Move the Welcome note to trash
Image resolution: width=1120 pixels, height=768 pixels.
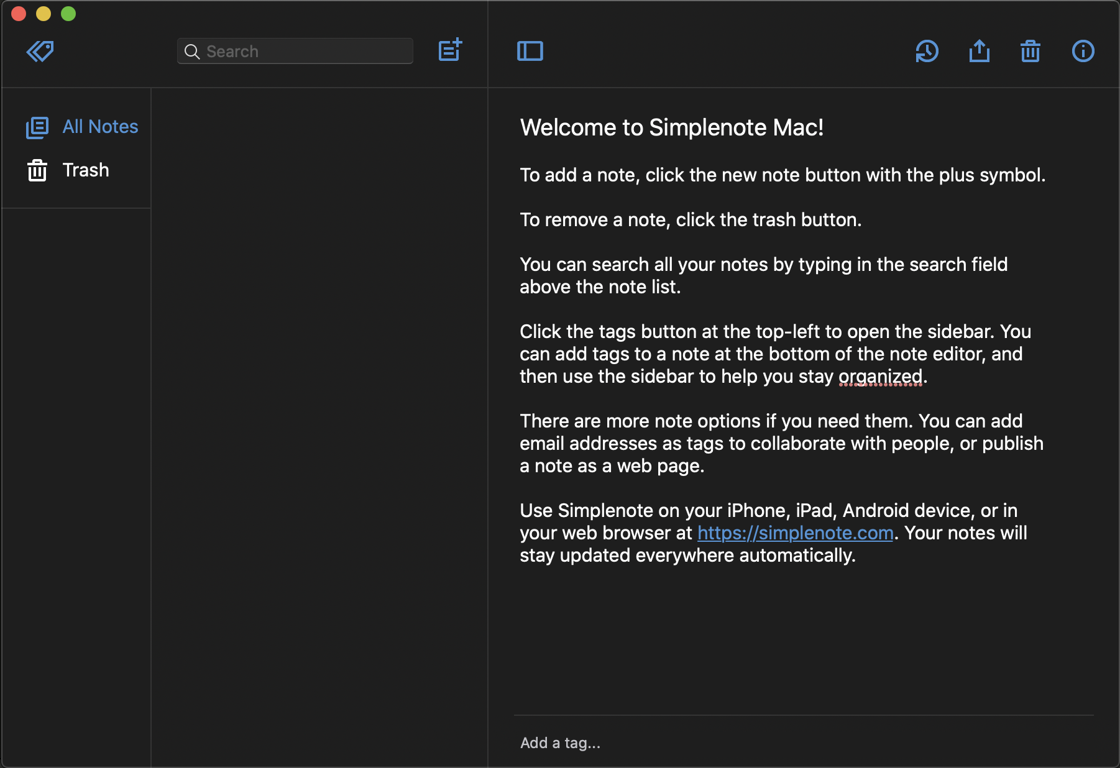(1030, 52)
